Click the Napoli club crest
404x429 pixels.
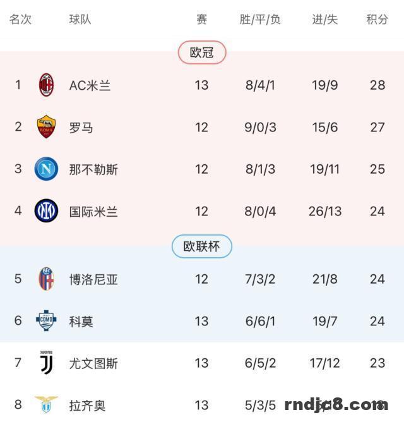click(46, 169)
